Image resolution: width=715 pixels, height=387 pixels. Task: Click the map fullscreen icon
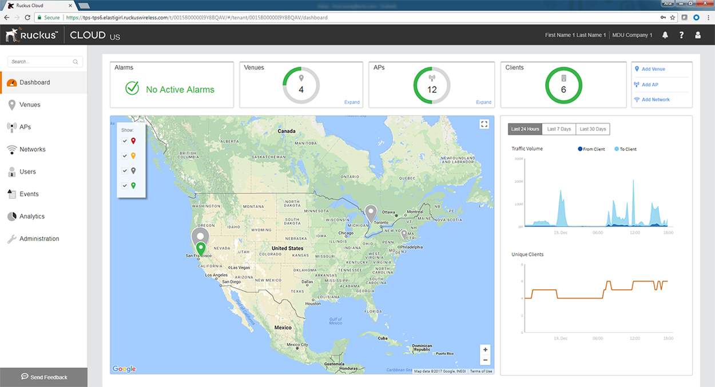point(484,124)
